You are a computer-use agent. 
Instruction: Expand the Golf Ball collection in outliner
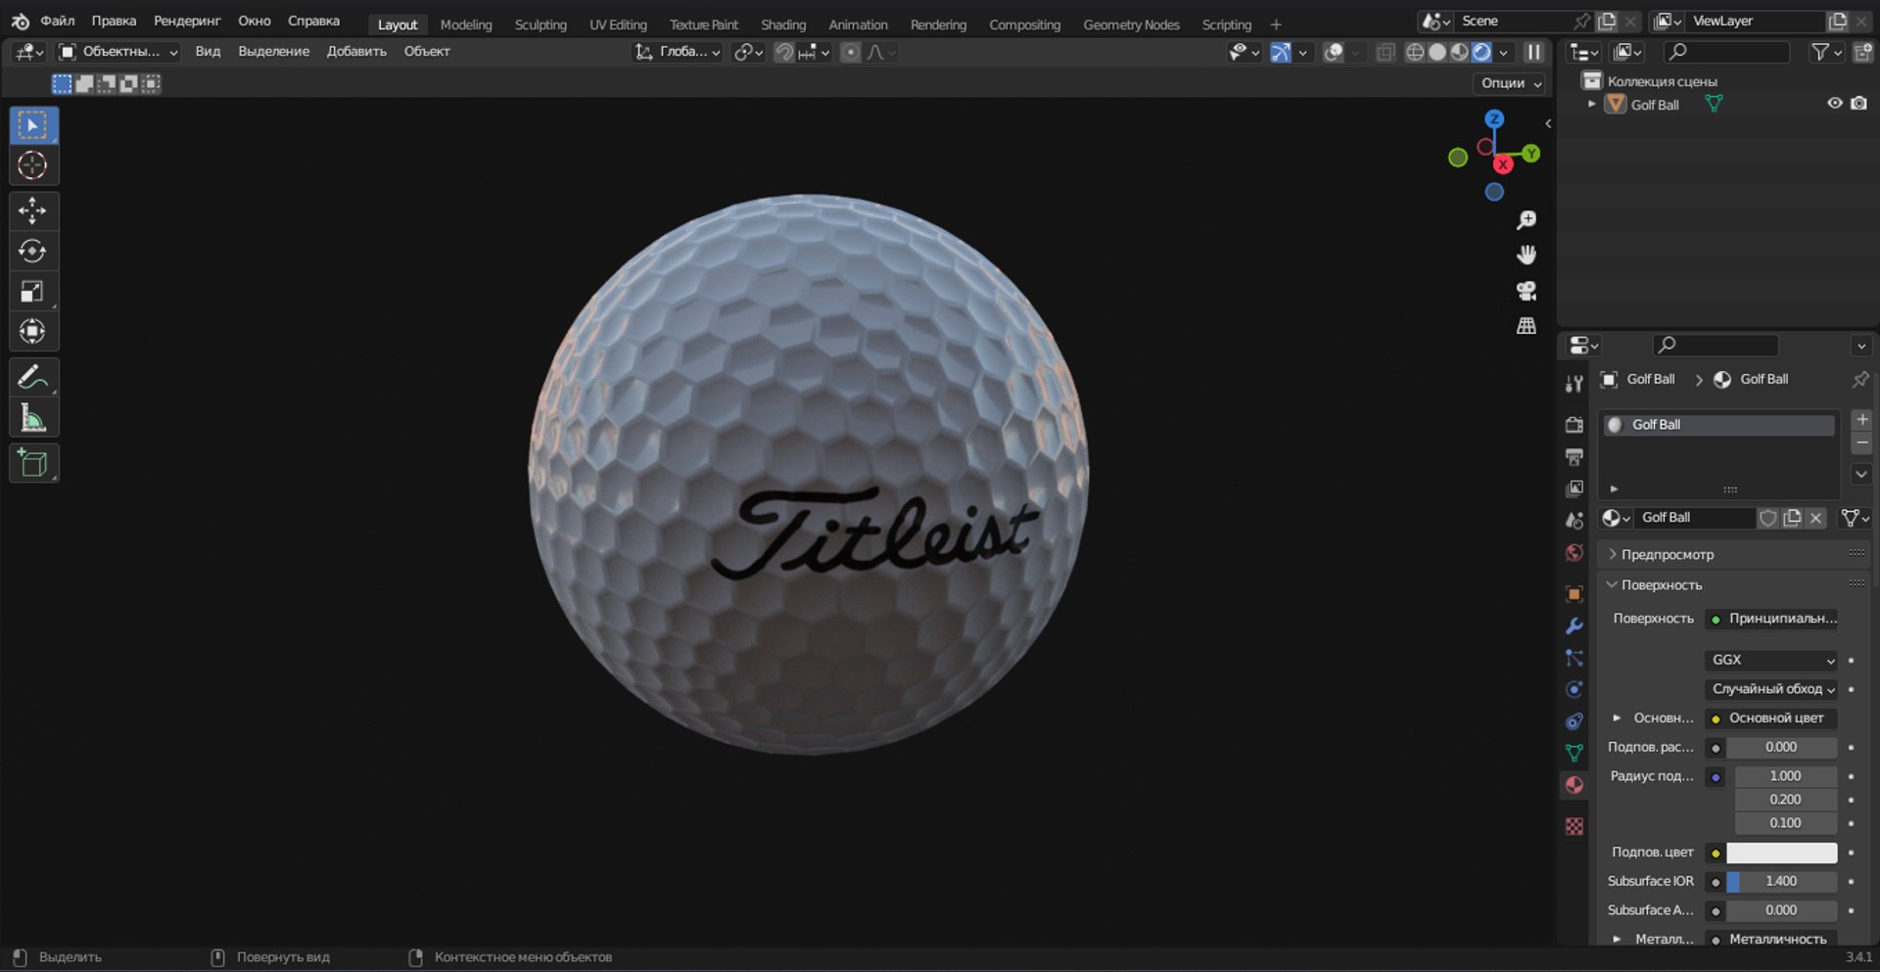tap(1591, 104)
